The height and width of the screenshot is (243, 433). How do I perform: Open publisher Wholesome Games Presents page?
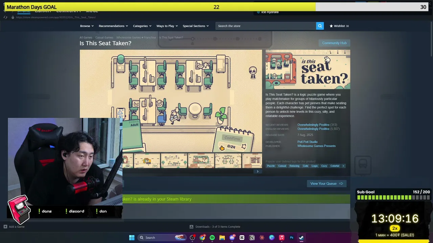click(x=317, y=146)
